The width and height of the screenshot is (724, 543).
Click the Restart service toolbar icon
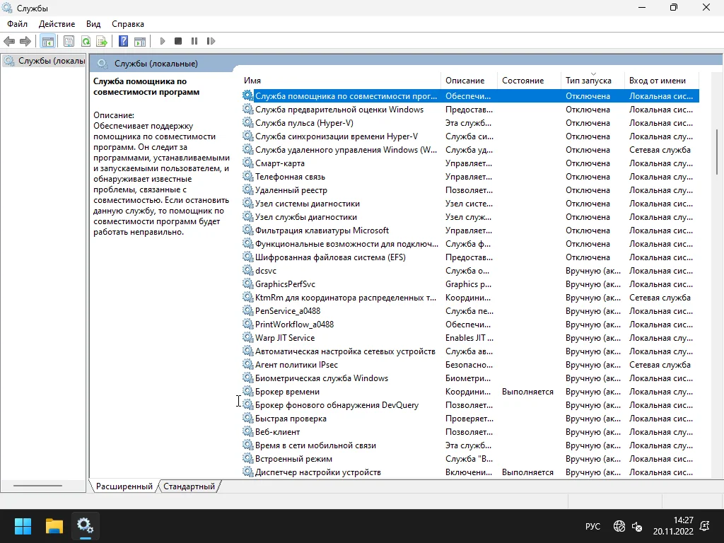(x=210, y=42)
